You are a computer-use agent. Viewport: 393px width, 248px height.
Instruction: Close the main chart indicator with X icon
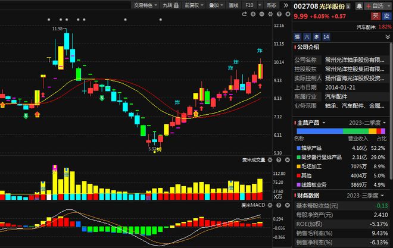(x=288, y=14)
